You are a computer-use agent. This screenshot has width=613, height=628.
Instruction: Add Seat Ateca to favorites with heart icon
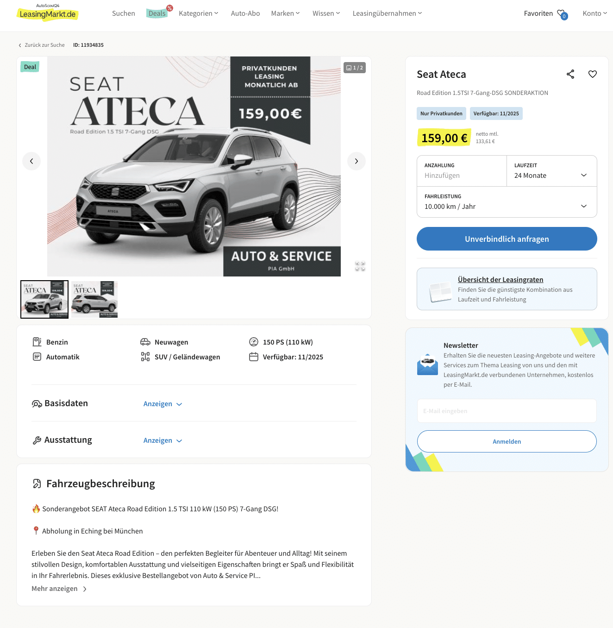pyautogui.click(x=593, y=74)
